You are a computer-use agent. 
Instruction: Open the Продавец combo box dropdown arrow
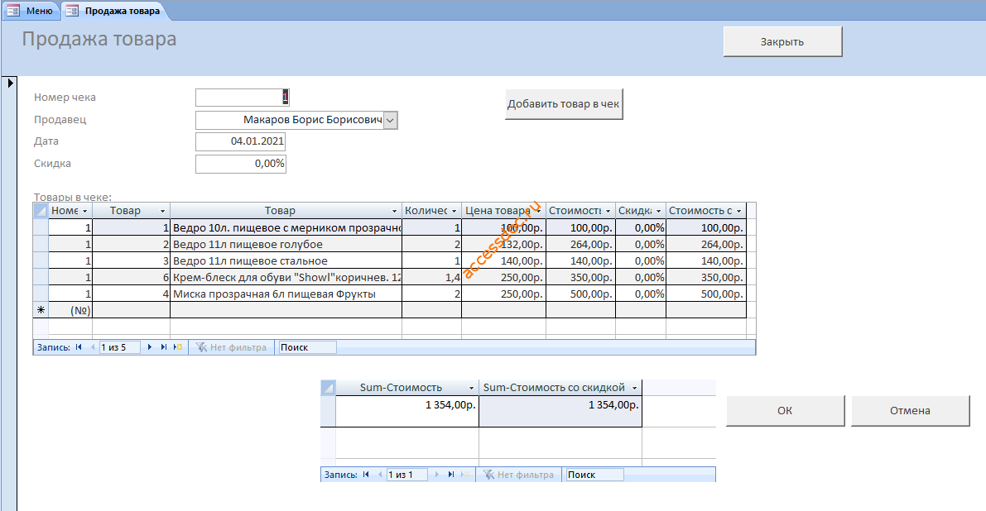tap(391, 120)
